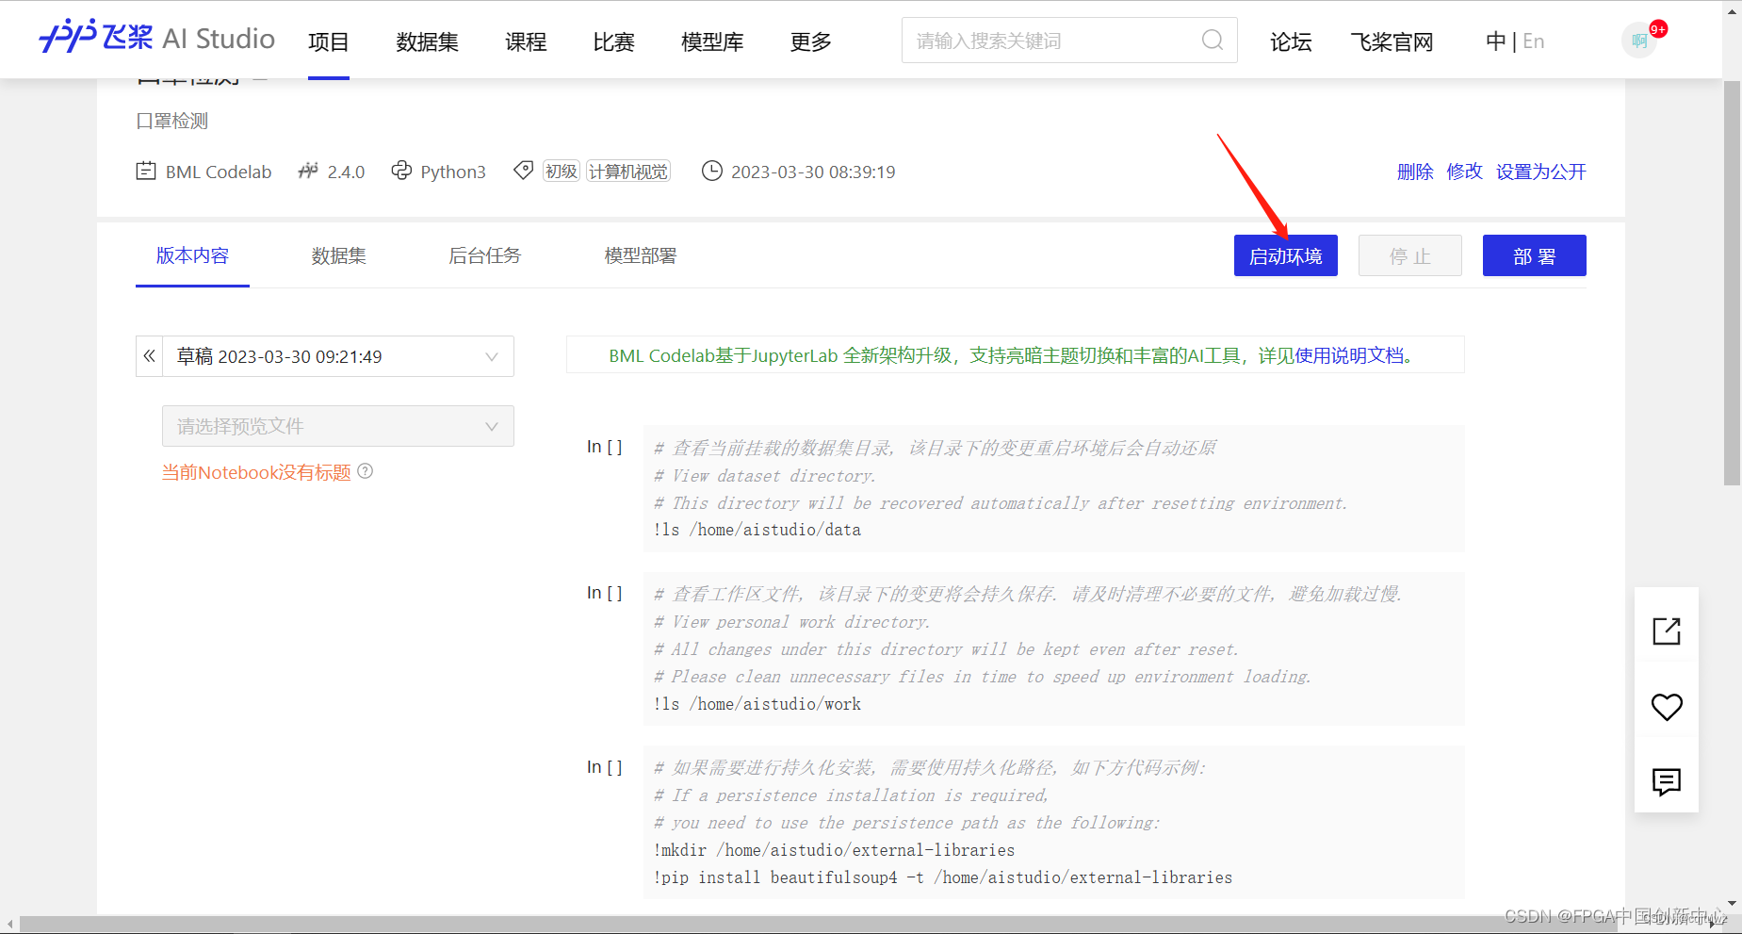The image size is (1742, 934).
Task: Click the 设置为公开 link
Action: click(x=1541, y=172)
